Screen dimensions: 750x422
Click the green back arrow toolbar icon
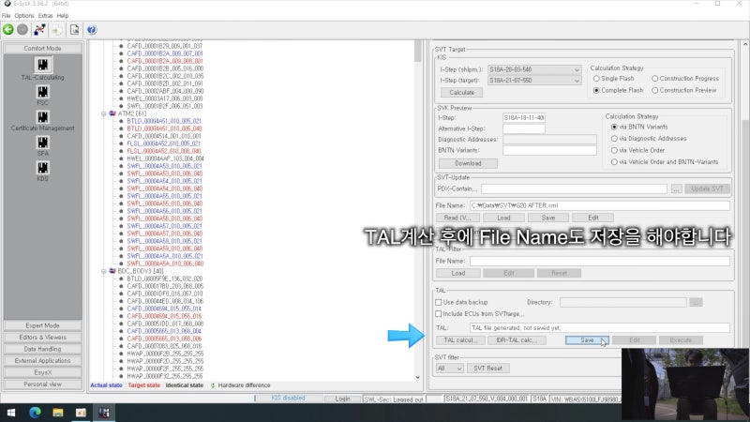pyautogui.click(x=8, y=30)
